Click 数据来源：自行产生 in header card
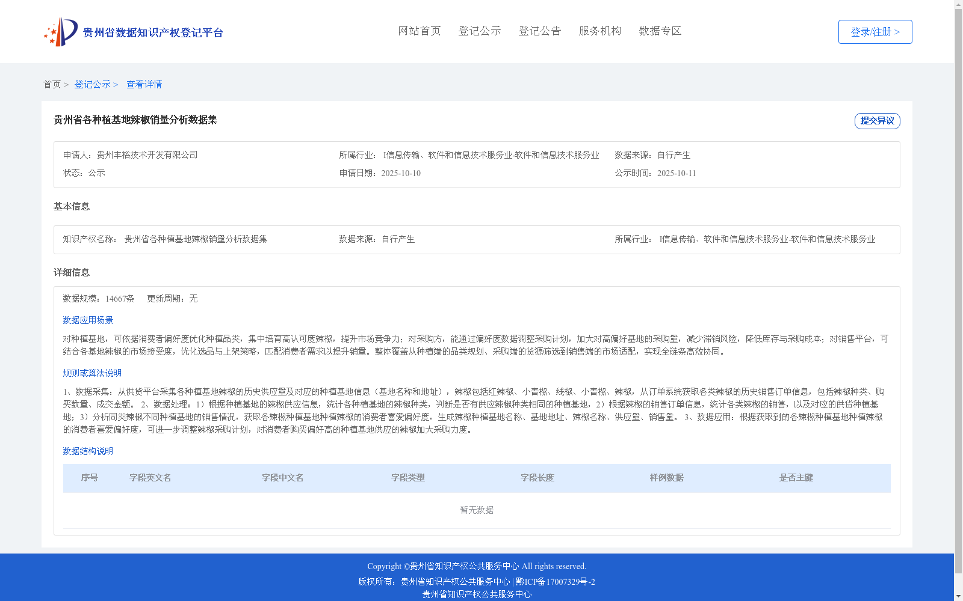 tap(652, 155)
